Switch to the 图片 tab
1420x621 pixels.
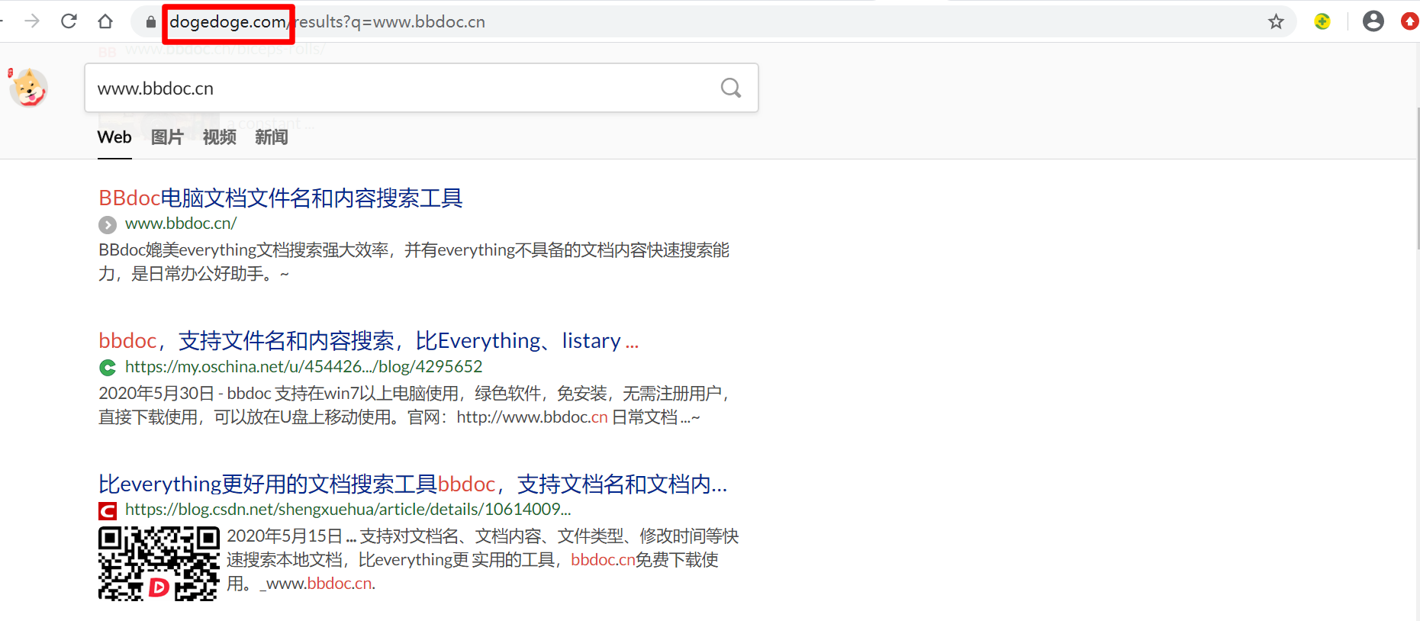pos(167,137)
